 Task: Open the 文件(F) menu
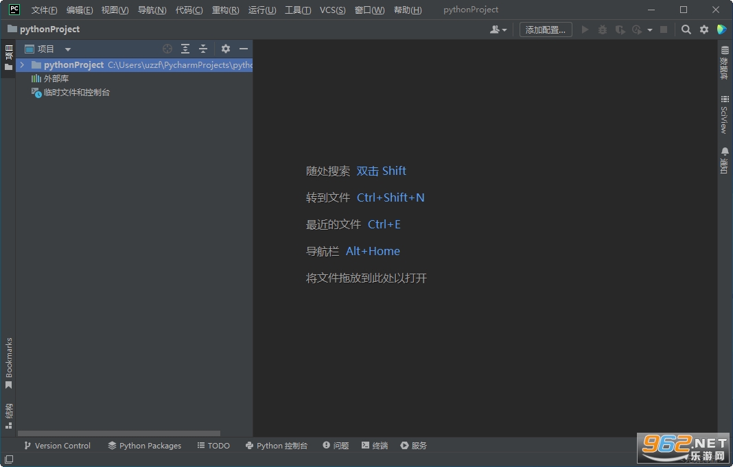point(44,10)
